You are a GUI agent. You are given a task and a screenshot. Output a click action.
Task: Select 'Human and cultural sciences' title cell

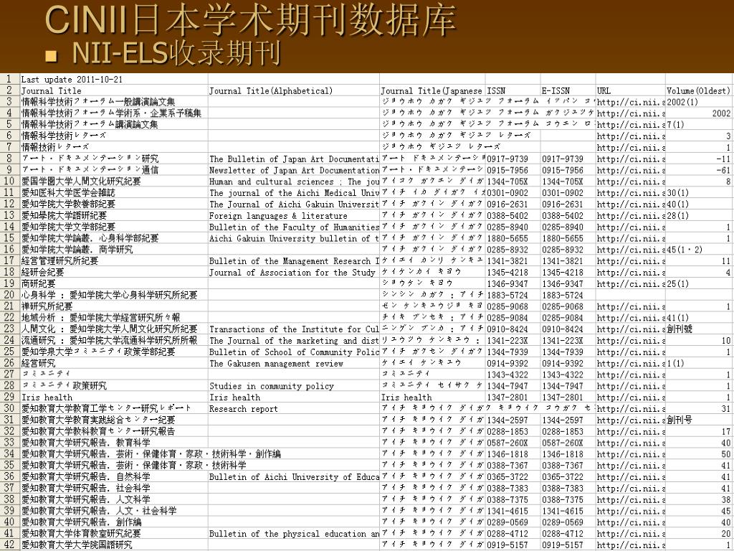[x=293, y=182]
